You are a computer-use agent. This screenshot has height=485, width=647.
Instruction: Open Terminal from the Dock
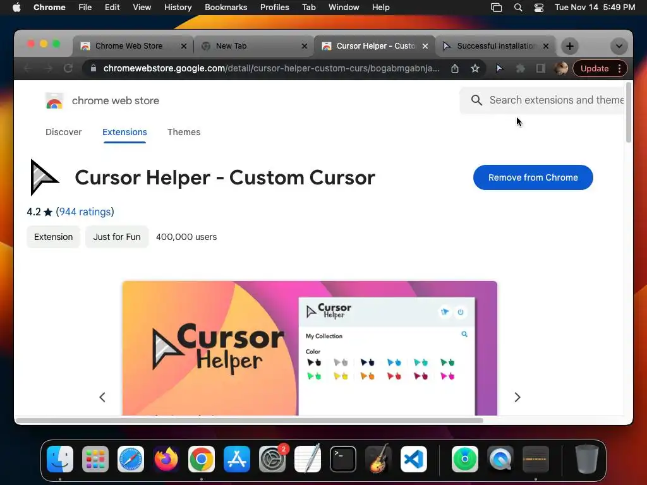[343, 458]
